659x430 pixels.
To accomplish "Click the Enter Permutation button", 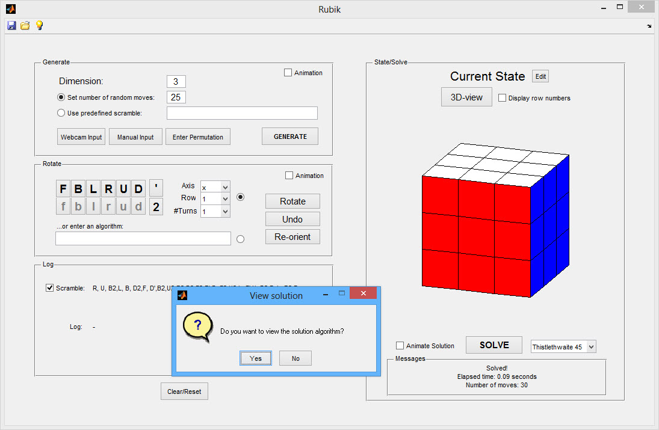I will tap(198, 137).
